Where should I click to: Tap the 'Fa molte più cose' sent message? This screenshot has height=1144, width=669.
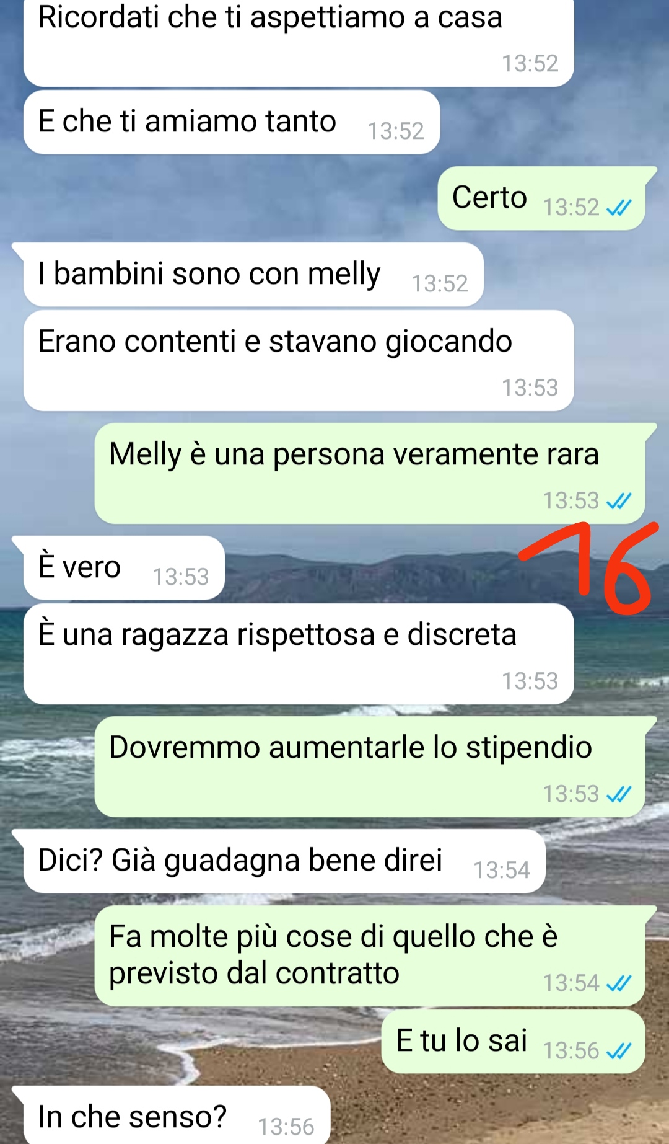point(370,956)
